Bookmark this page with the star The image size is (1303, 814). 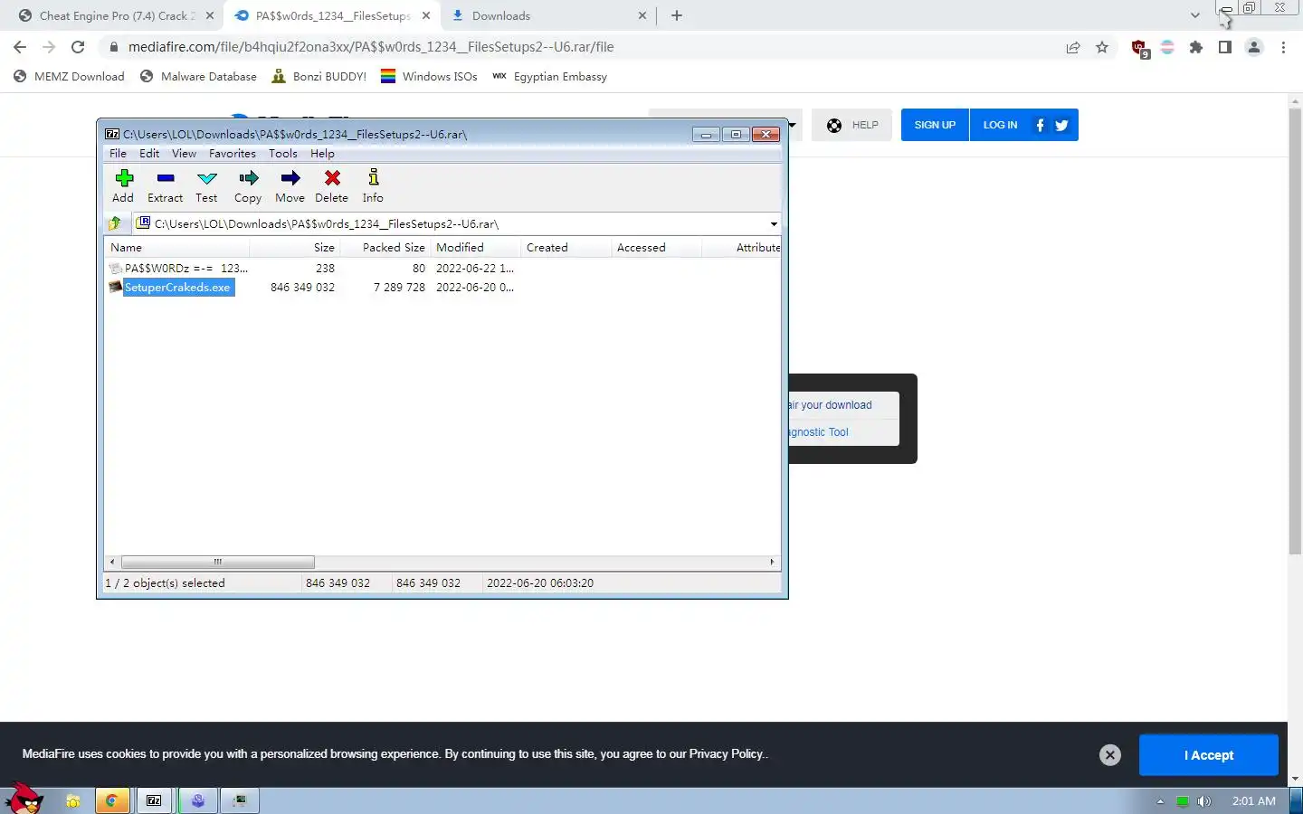1102,48
